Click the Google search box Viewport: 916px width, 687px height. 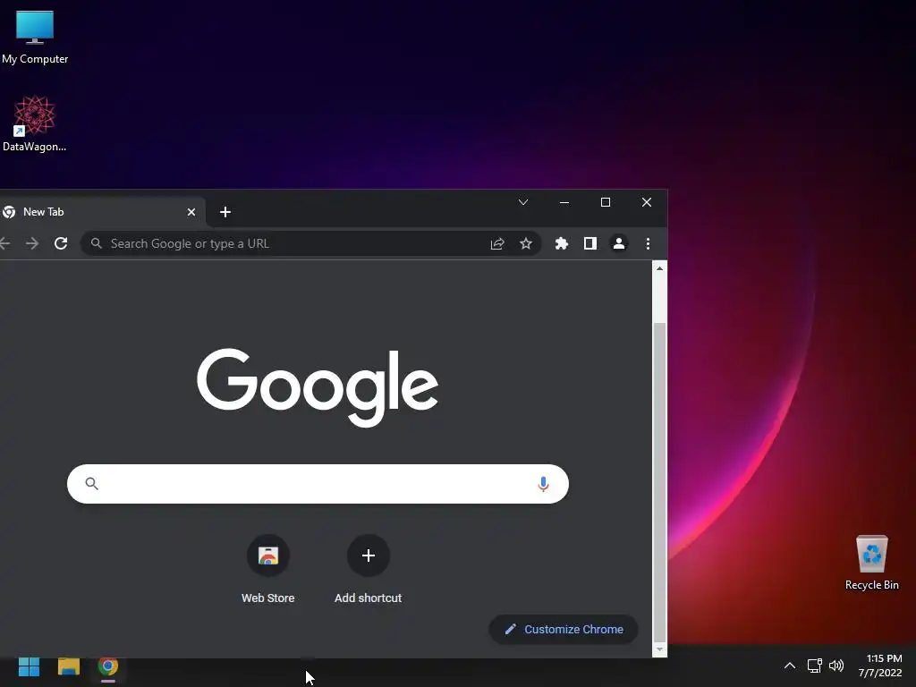click(x=318, y=484)
